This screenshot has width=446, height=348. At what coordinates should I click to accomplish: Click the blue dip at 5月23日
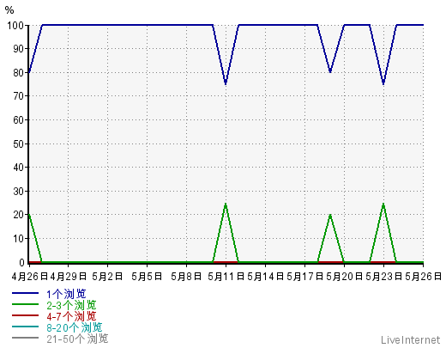coord(383,83)
